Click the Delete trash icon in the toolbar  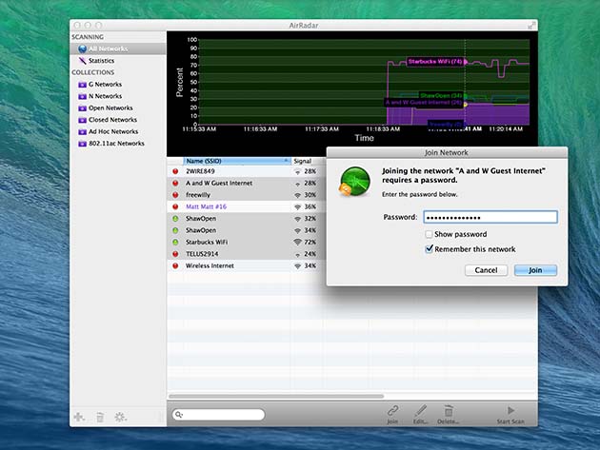[449, 411]
